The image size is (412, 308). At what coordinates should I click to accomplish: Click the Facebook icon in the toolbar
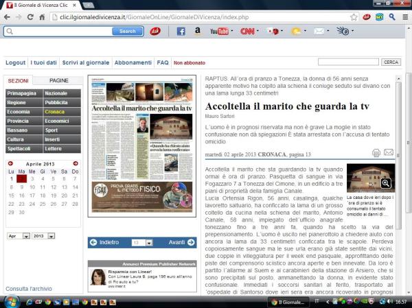(181, 32)
